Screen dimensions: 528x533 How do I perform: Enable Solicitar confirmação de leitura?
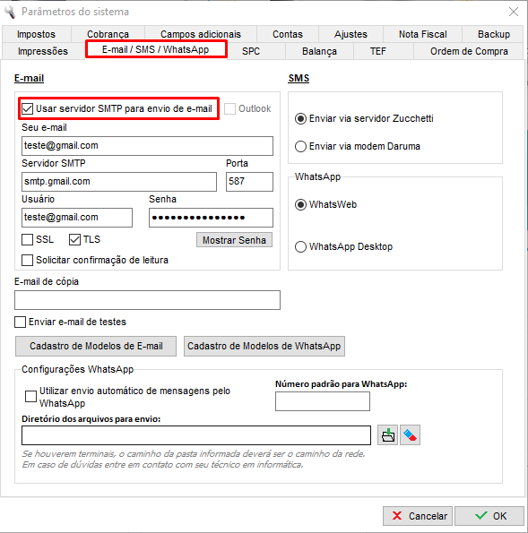[27, 261]
